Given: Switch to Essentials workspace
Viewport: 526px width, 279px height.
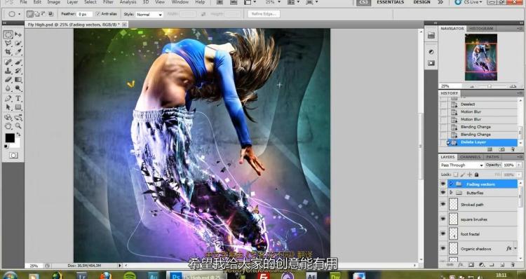Looking at the screenshot, I should pos(390,2).
